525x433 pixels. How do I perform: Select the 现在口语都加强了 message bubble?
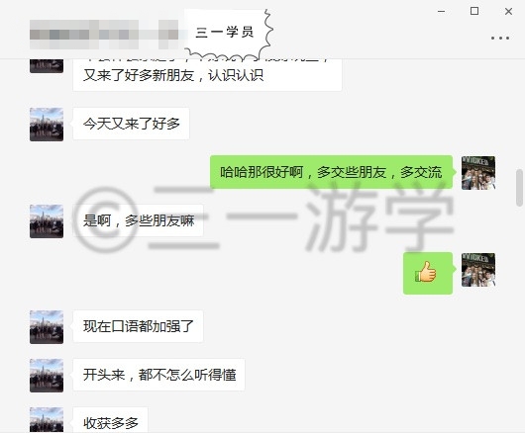pos(139,326)
